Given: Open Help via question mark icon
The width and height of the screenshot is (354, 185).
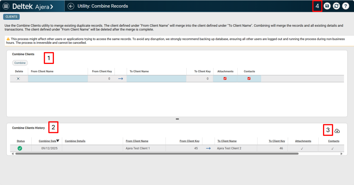Looking at the screenshot, I should pos(345,6).
